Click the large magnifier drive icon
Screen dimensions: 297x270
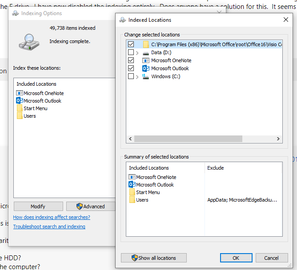29,42
